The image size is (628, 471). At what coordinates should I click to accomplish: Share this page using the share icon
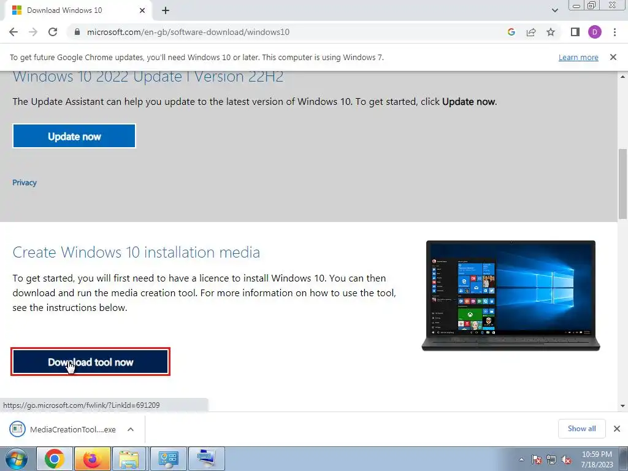coord(531,32)
